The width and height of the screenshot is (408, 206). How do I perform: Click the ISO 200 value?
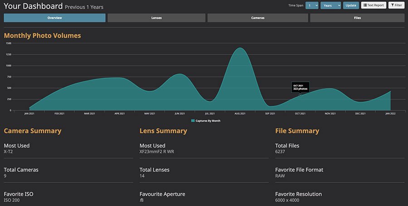pyautogui.click(x=12, y=200)
